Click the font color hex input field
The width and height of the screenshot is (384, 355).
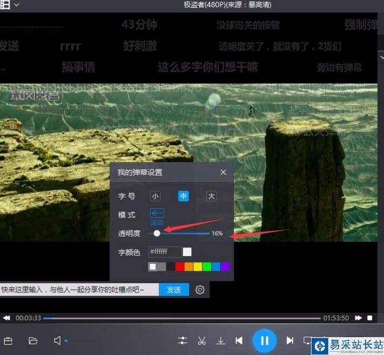pos(165,252)
